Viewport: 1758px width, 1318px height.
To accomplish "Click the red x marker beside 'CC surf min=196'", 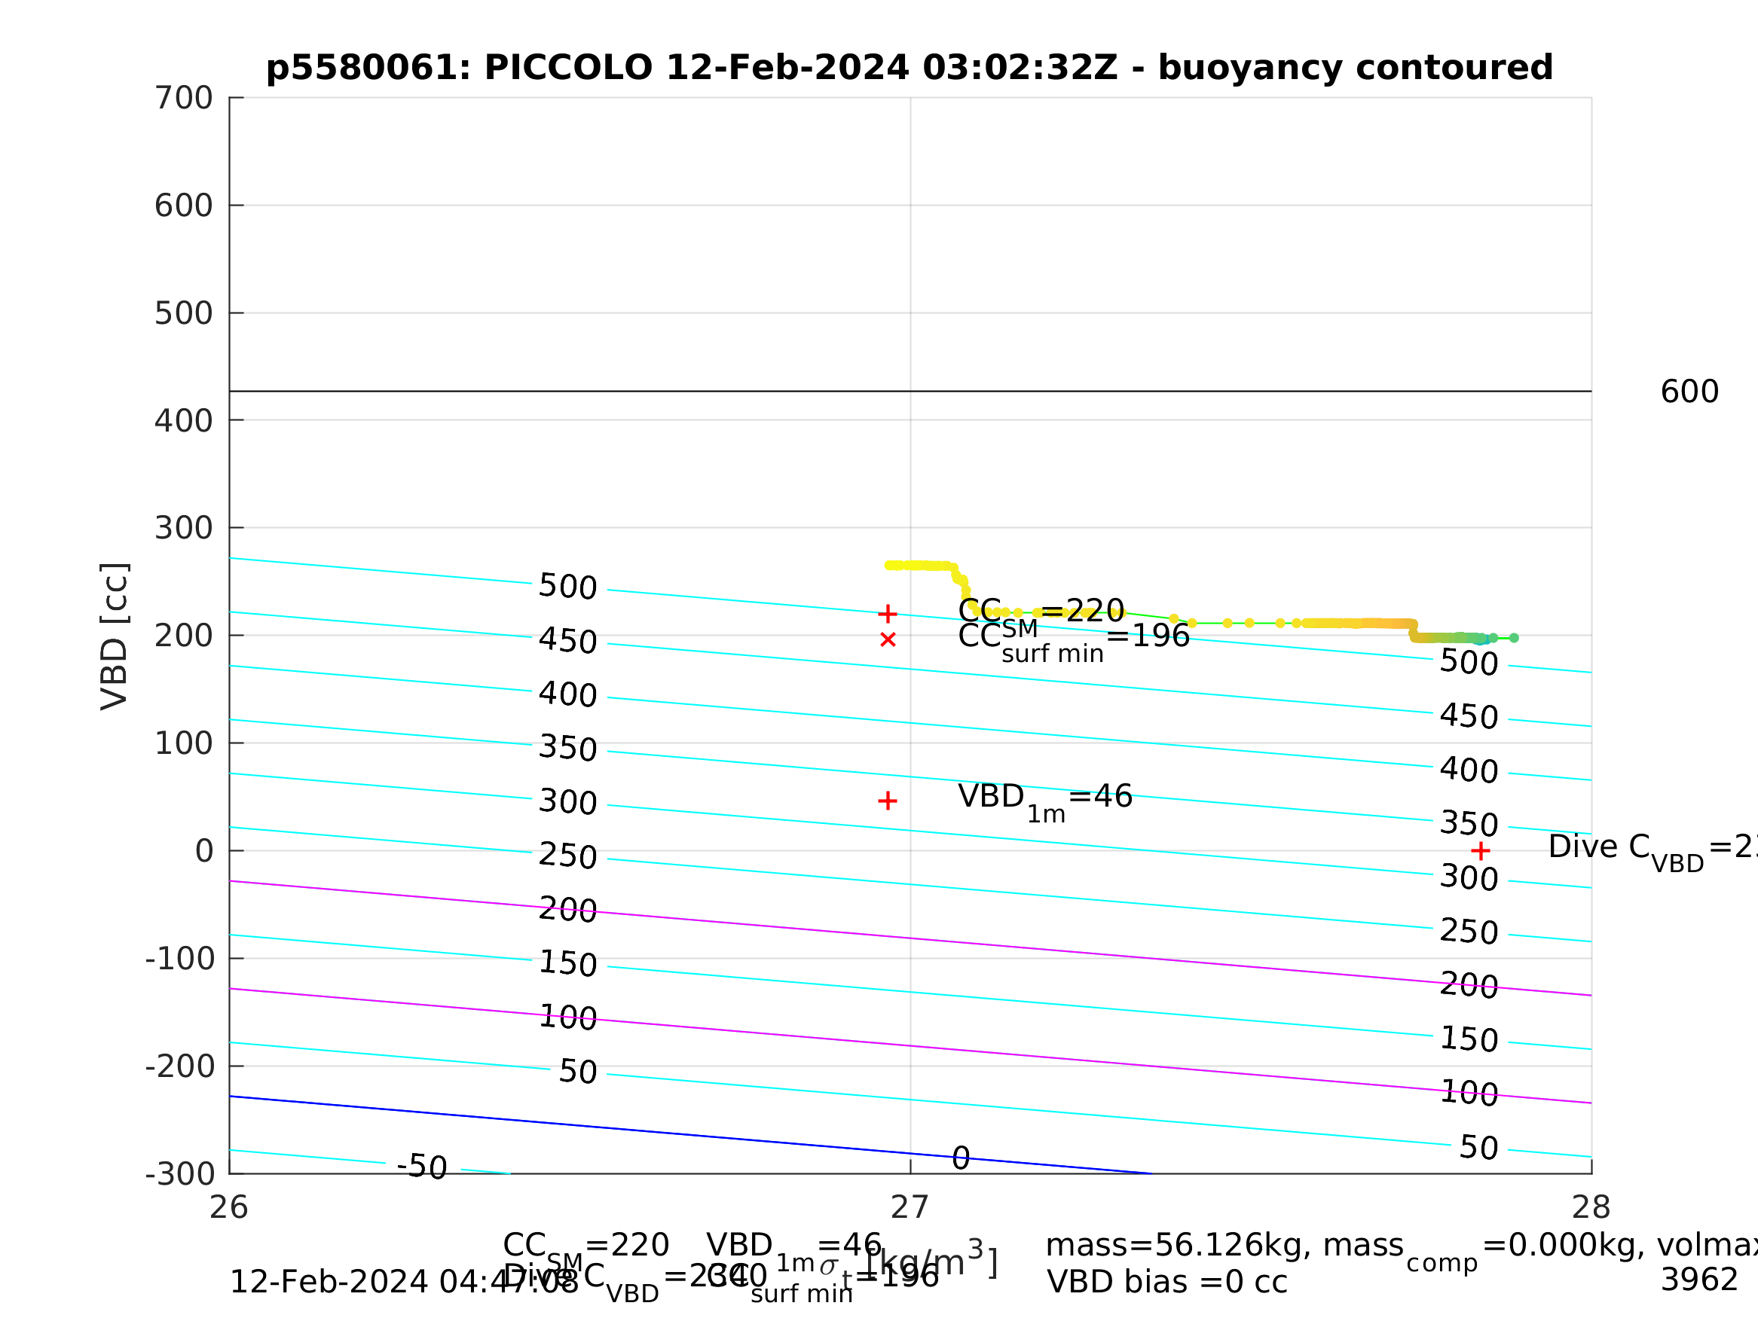I will tap(888, 639).
